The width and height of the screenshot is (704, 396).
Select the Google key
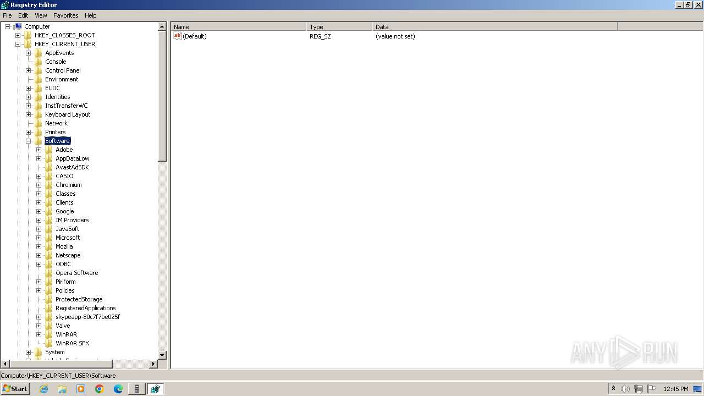coord(64,211)
